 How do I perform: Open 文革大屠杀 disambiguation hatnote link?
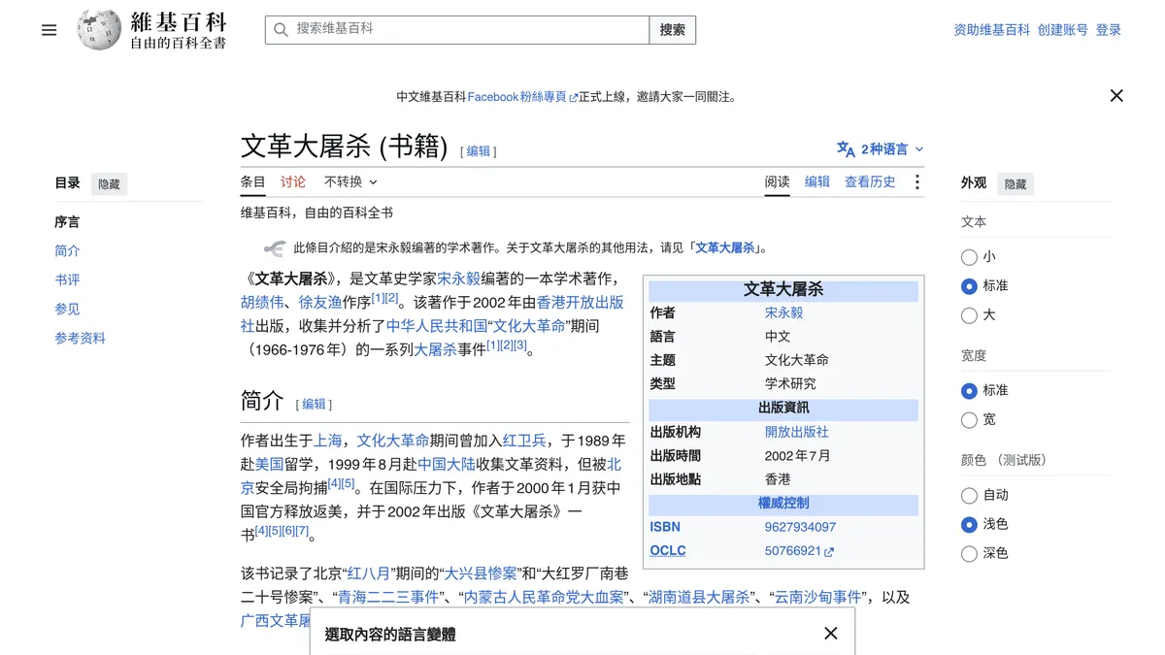pyautogui.click(x=724, y=248)
